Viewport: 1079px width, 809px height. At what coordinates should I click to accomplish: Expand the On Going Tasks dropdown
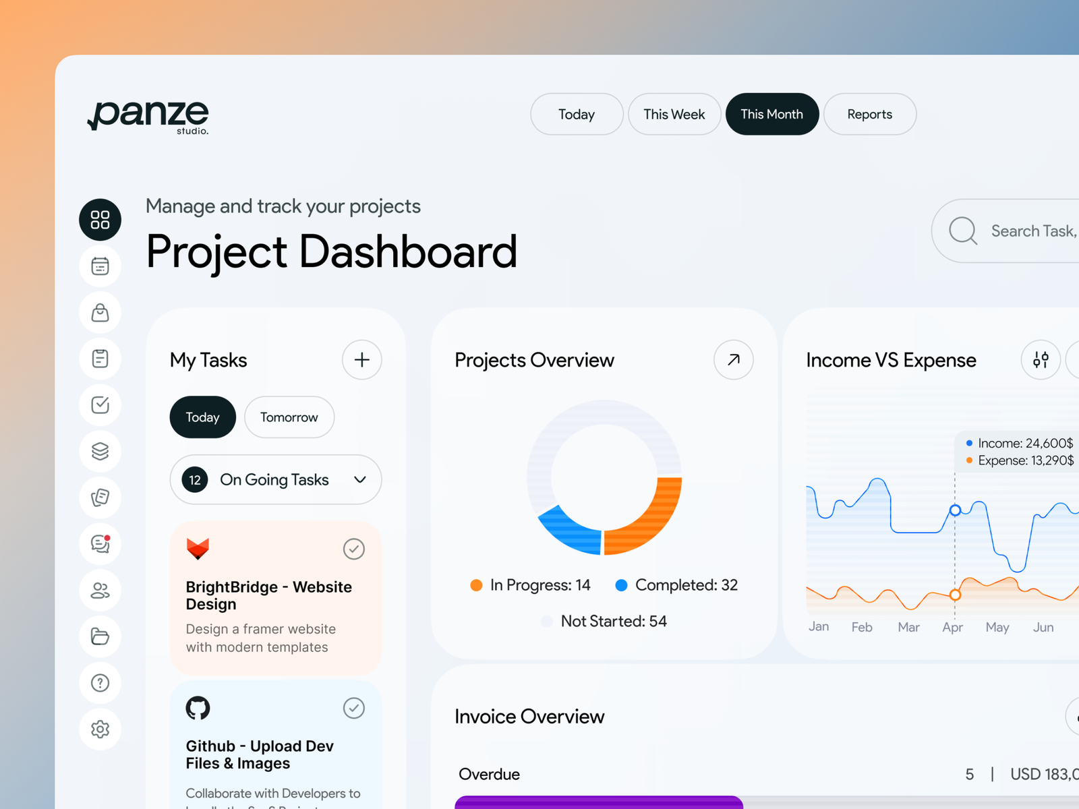pyautogui.click(x=359, y=479)
